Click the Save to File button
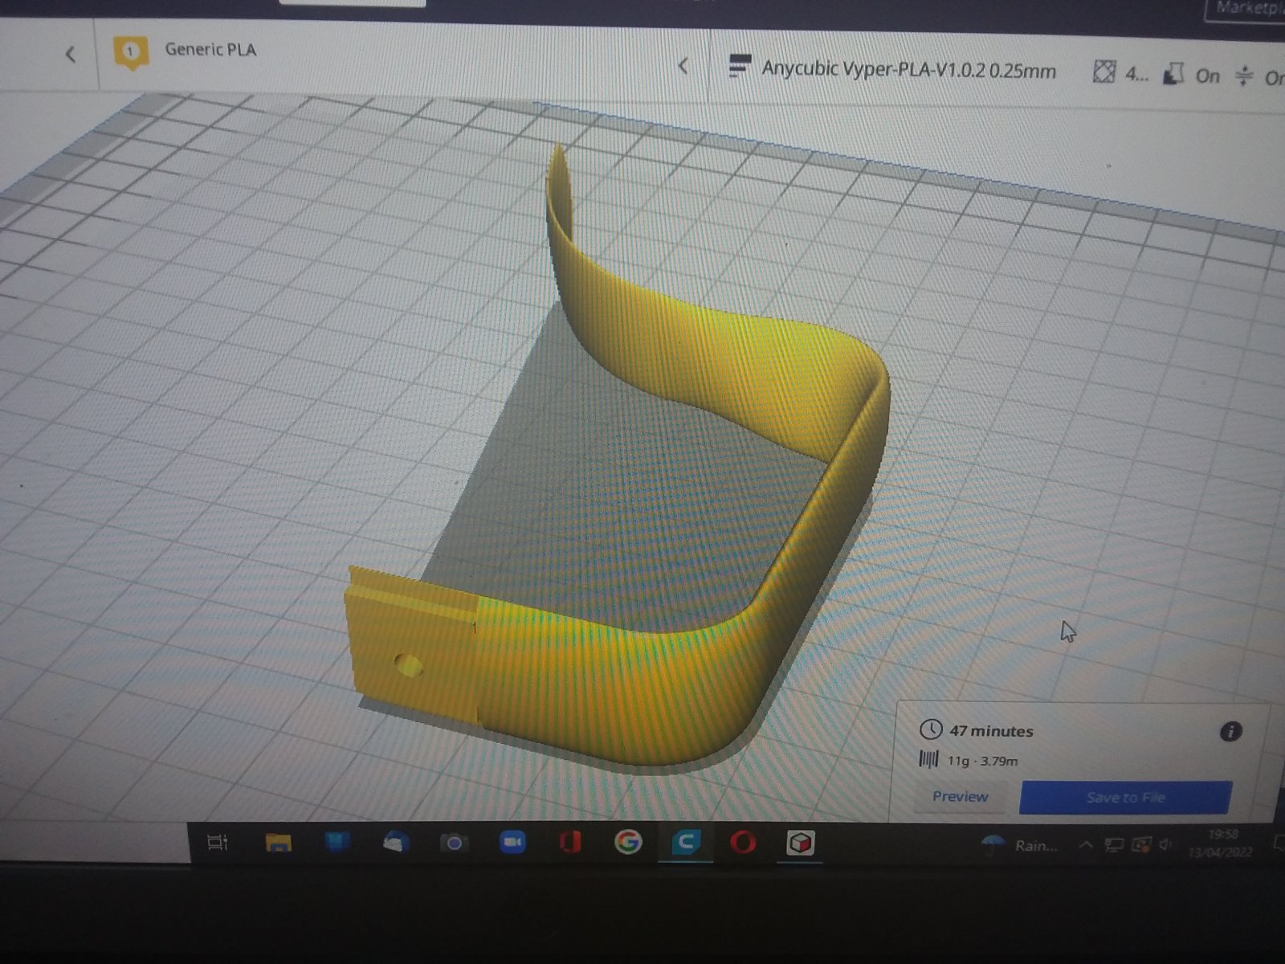This screenshot has height=964, width=1285. click(x=1125, y=797)
